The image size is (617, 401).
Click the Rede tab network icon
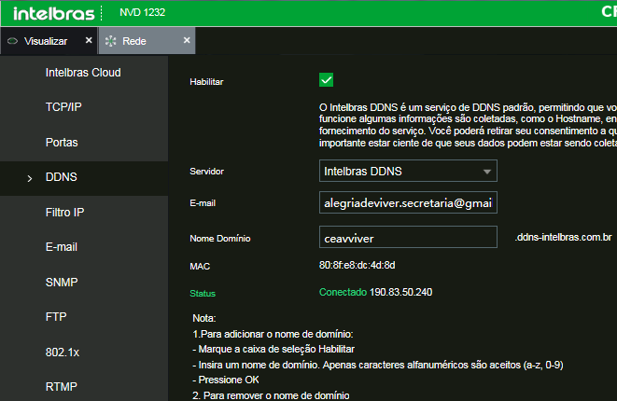(111, 42)
